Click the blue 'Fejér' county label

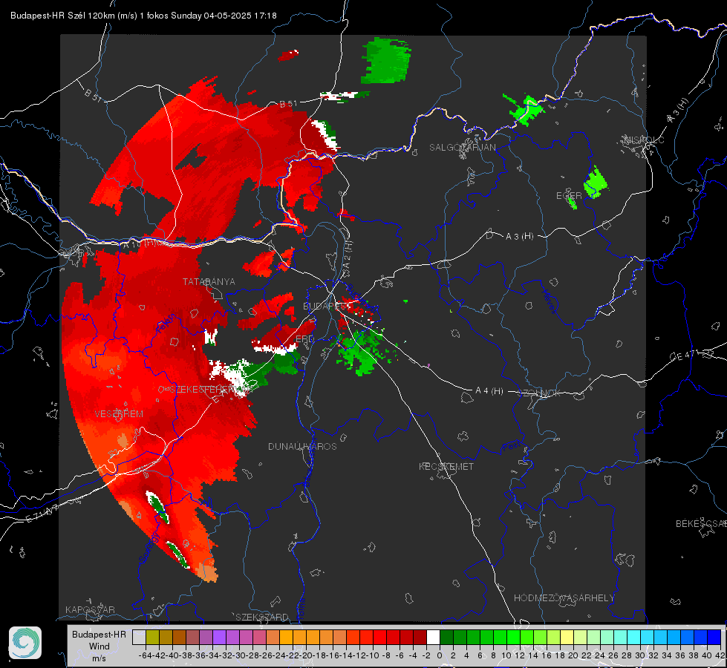(166, 324)
